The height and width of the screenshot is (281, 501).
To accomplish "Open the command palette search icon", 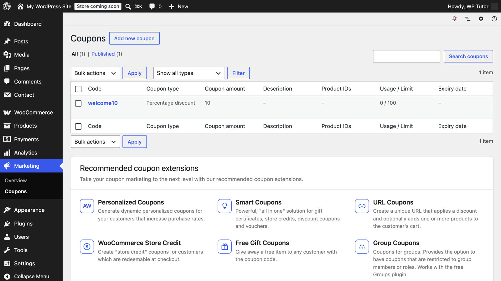I will pos(128,6).
